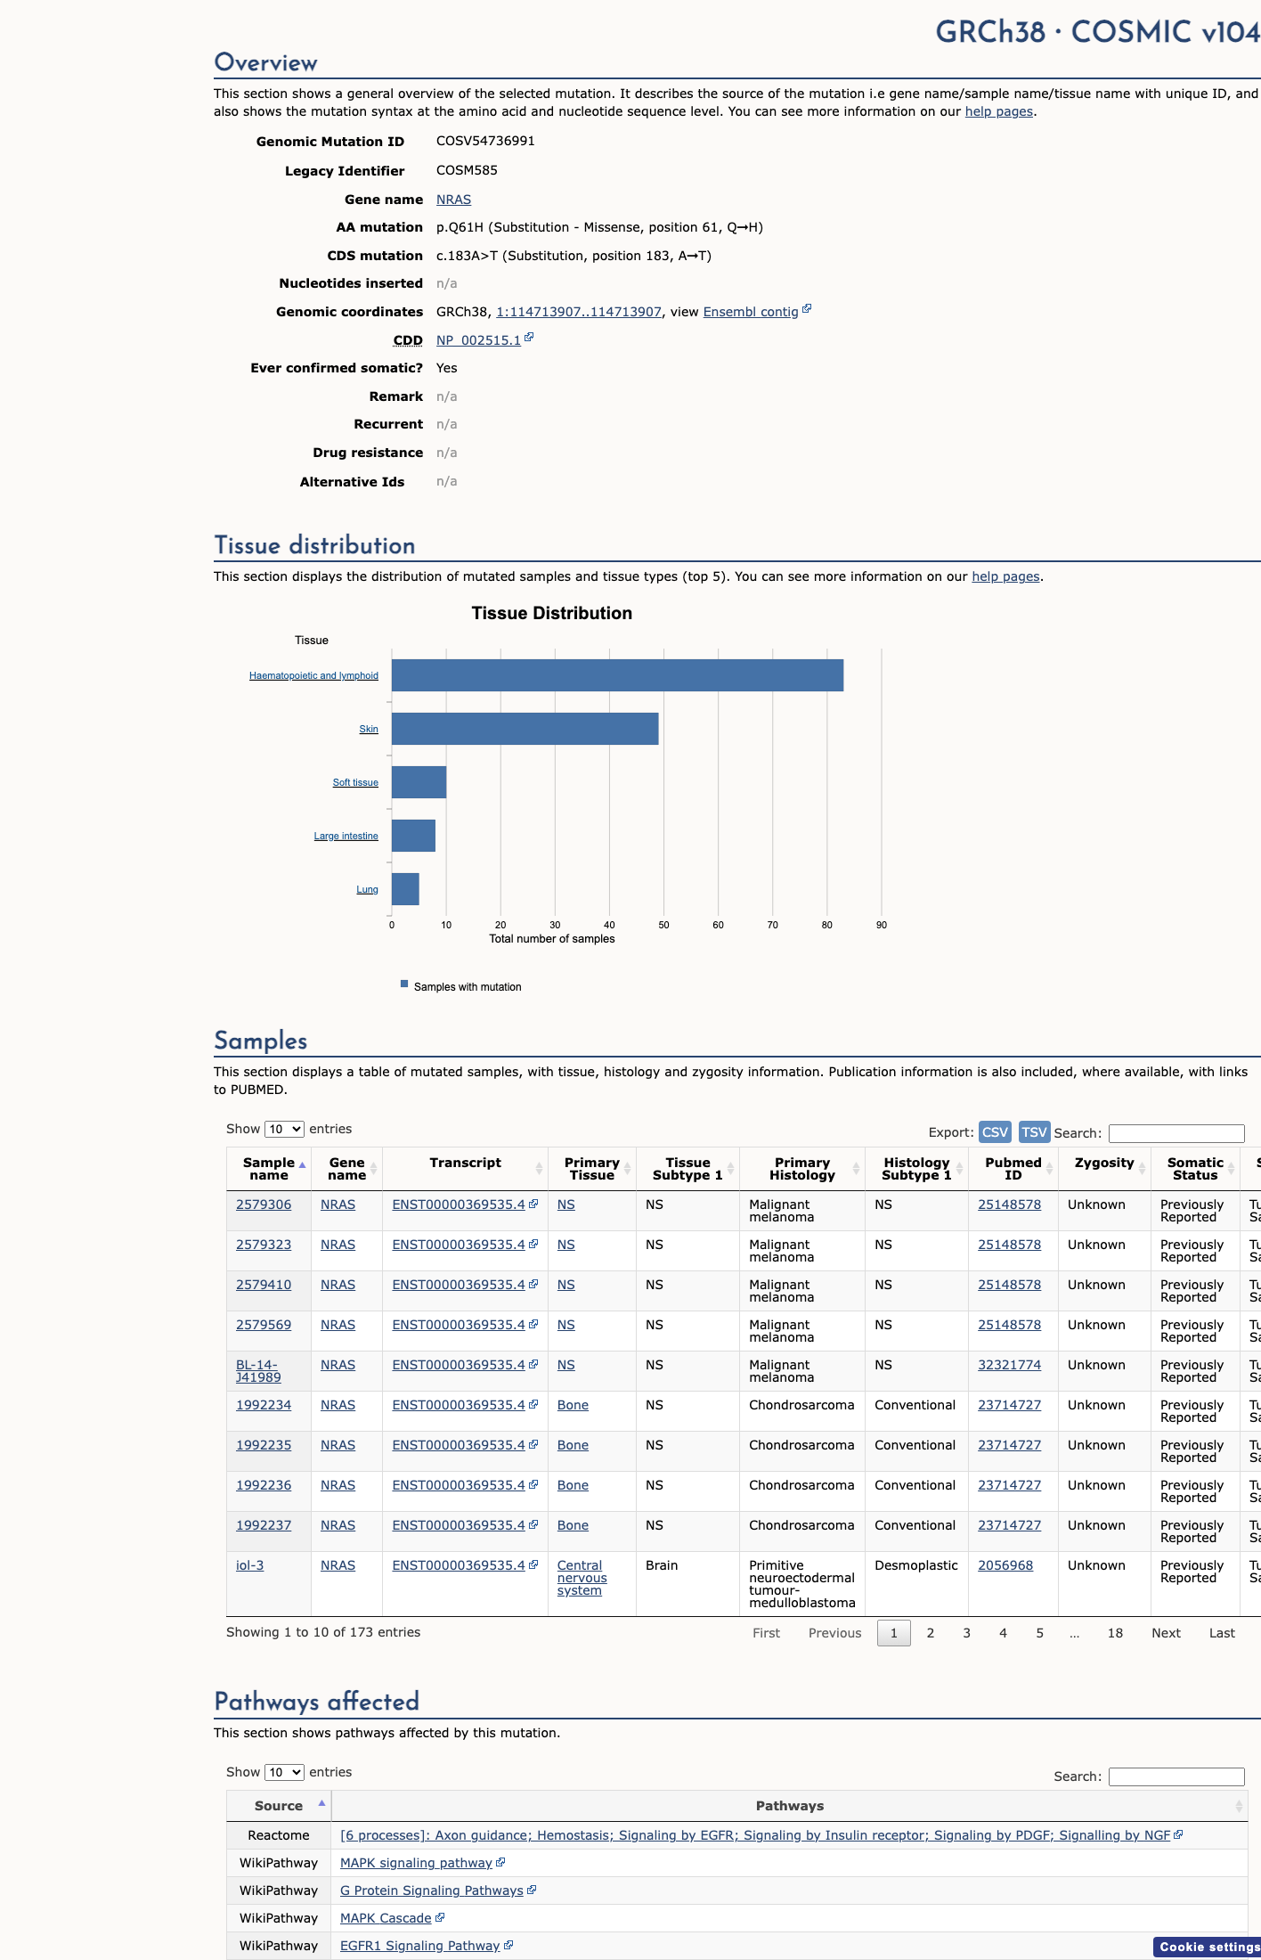The height and width of the screenshot is (1960, 1261).
Task: Open Lung chart label link
Action: 367,889
